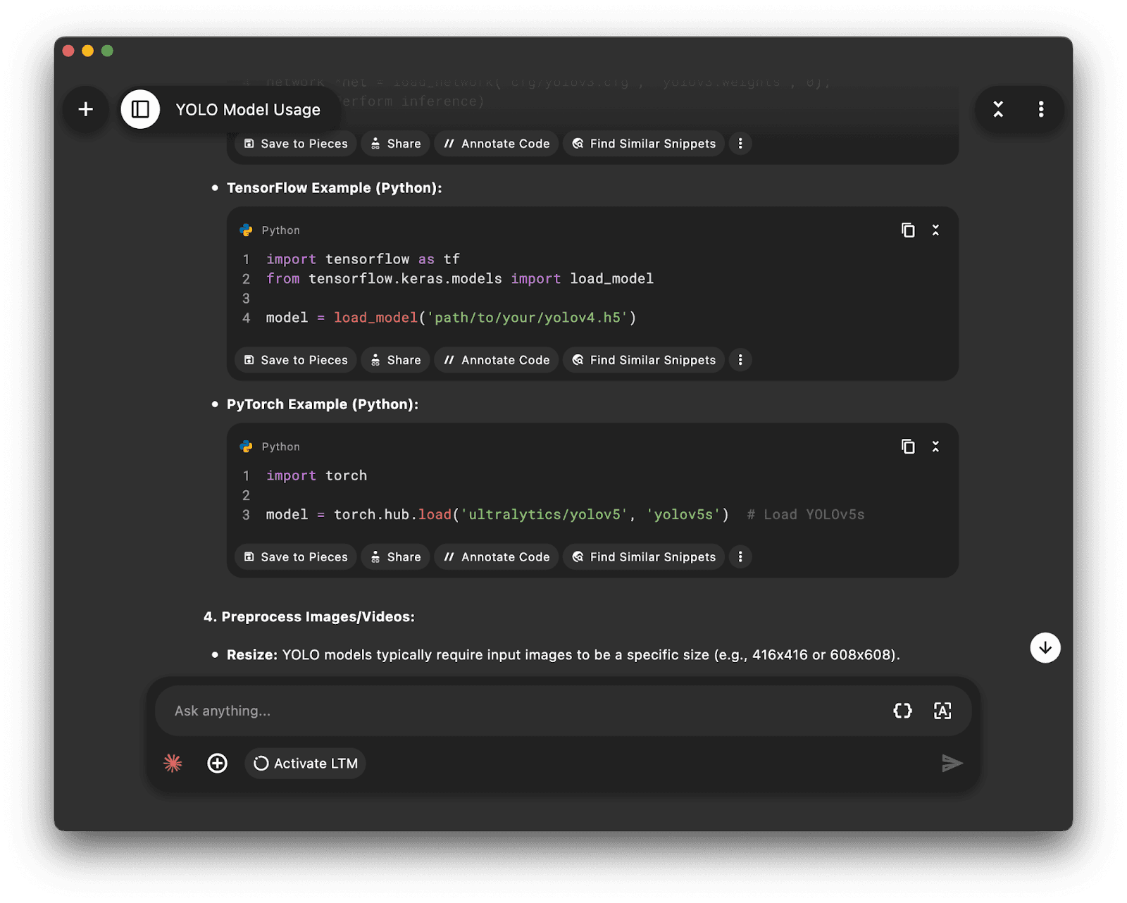Viewport: 1127px width, 903px height.
Task: Click the YOLO Model Usage title
Action: [248, 110]
